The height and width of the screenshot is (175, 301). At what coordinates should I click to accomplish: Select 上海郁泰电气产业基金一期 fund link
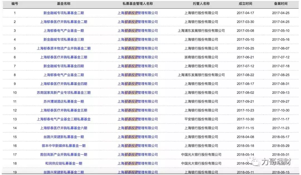pyautogui.click(x=64, y=31)
